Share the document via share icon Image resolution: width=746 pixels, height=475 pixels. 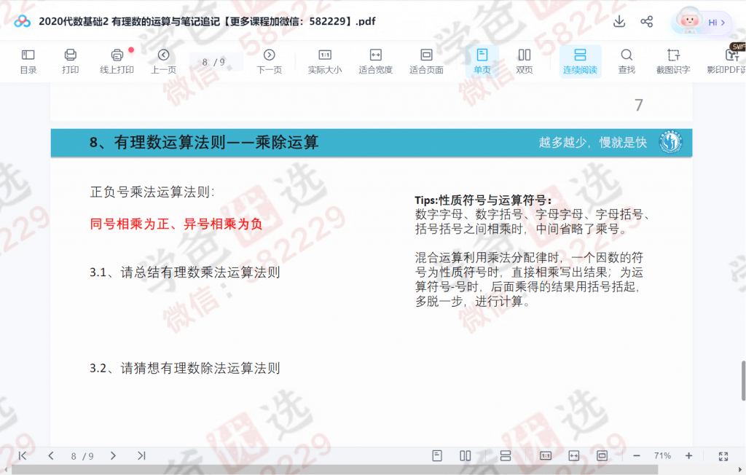pyautogui.click(x=647, y=21)
